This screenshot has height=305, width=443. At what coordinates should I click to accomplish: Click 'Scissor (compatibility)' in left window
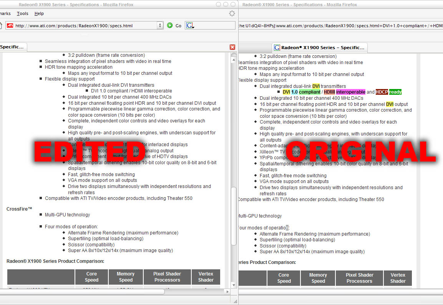[91, 245]
